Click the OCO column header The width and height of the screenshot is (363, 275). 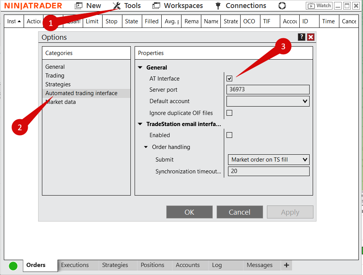click(250, 21)
